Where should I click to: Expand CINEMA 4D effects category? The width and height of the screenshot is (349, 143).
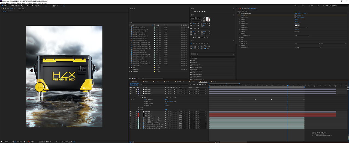point(191,62)
